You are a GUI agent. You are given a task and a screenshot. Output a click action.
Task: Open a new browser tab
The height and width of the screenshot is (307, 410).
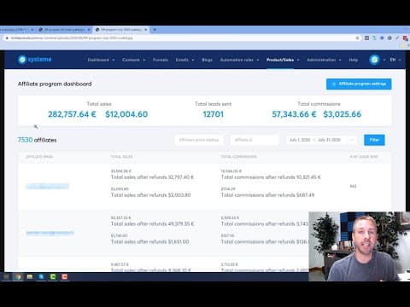[x=155, y=30]
